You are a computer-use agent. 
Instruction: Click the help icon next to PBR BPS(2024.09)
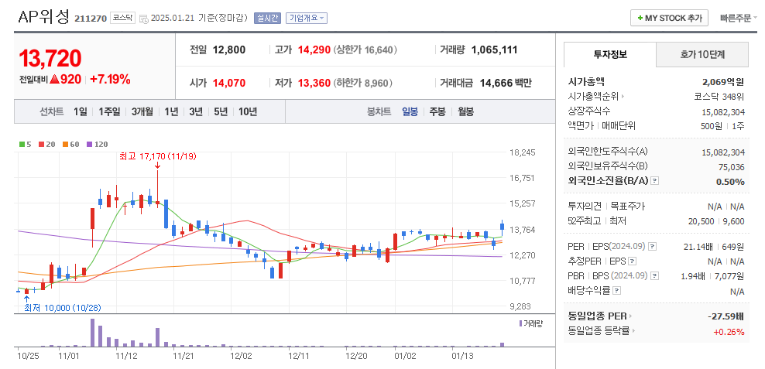coord(655,276)
